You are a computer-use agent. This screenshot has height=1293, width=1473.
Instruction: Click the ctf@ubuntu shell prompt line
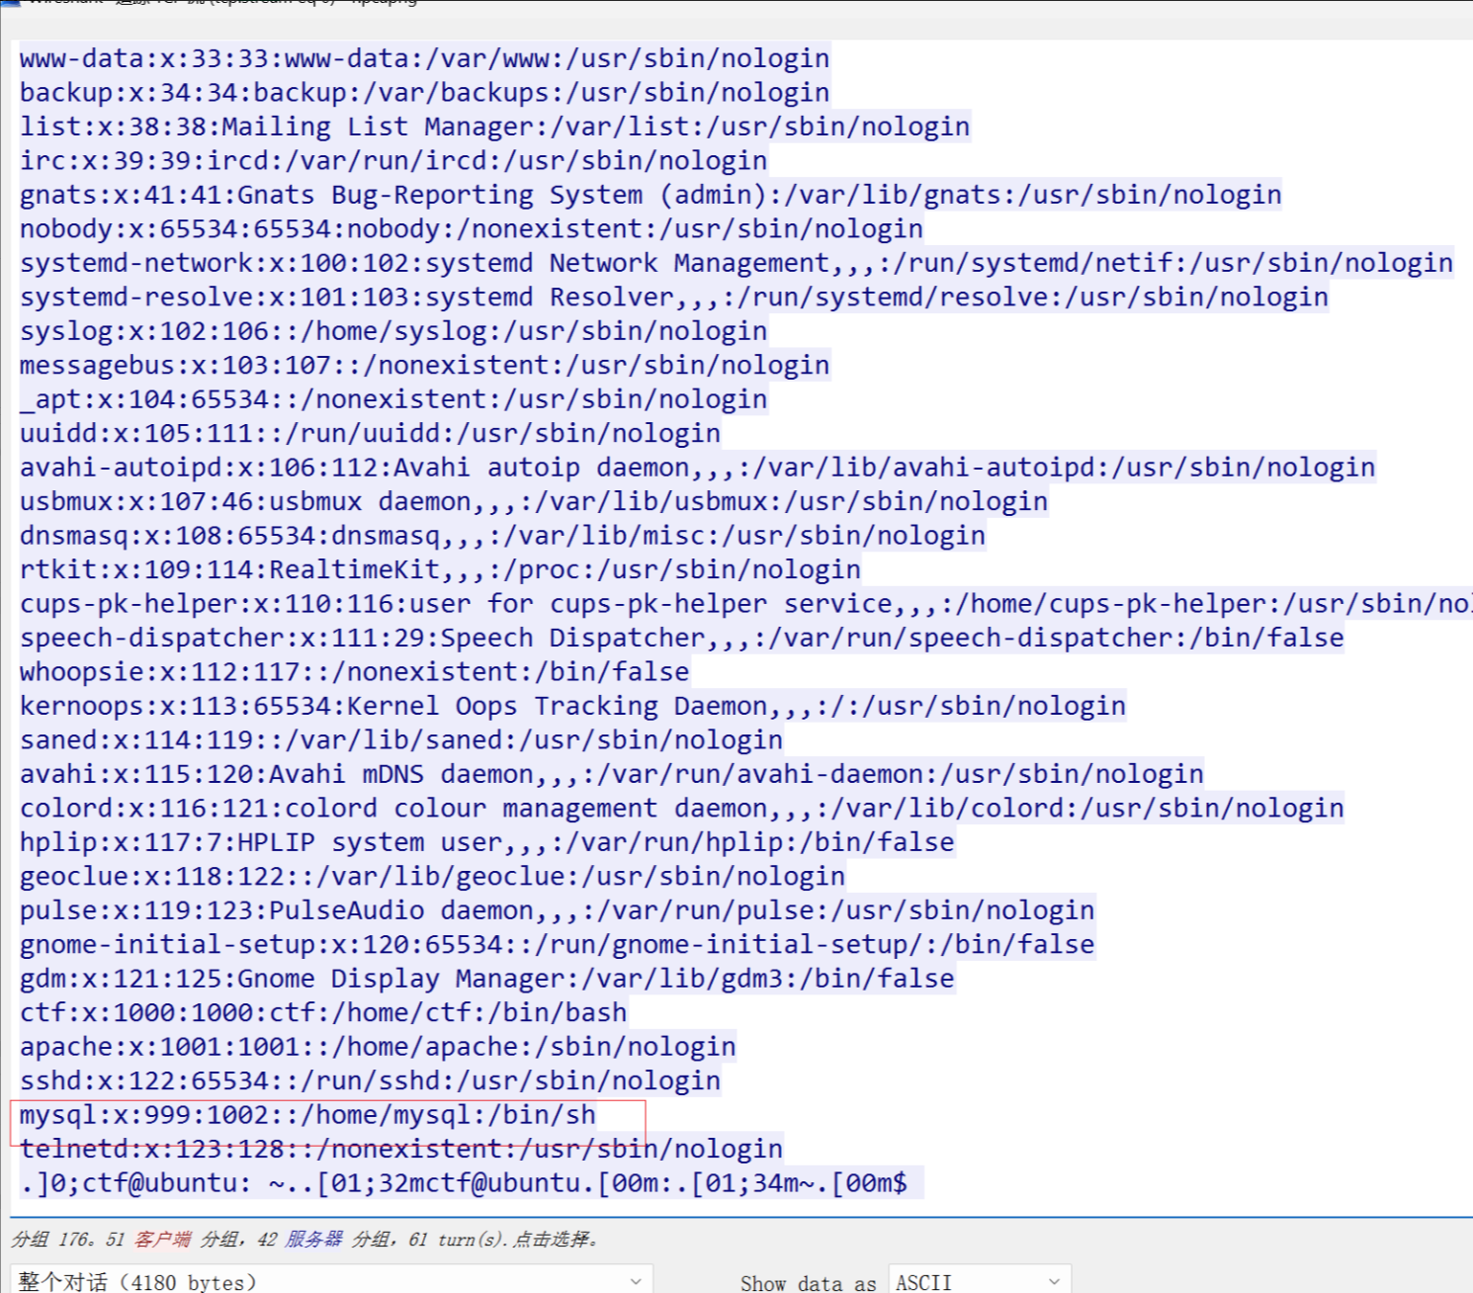pyautogui.click(x=471, y=1183)
